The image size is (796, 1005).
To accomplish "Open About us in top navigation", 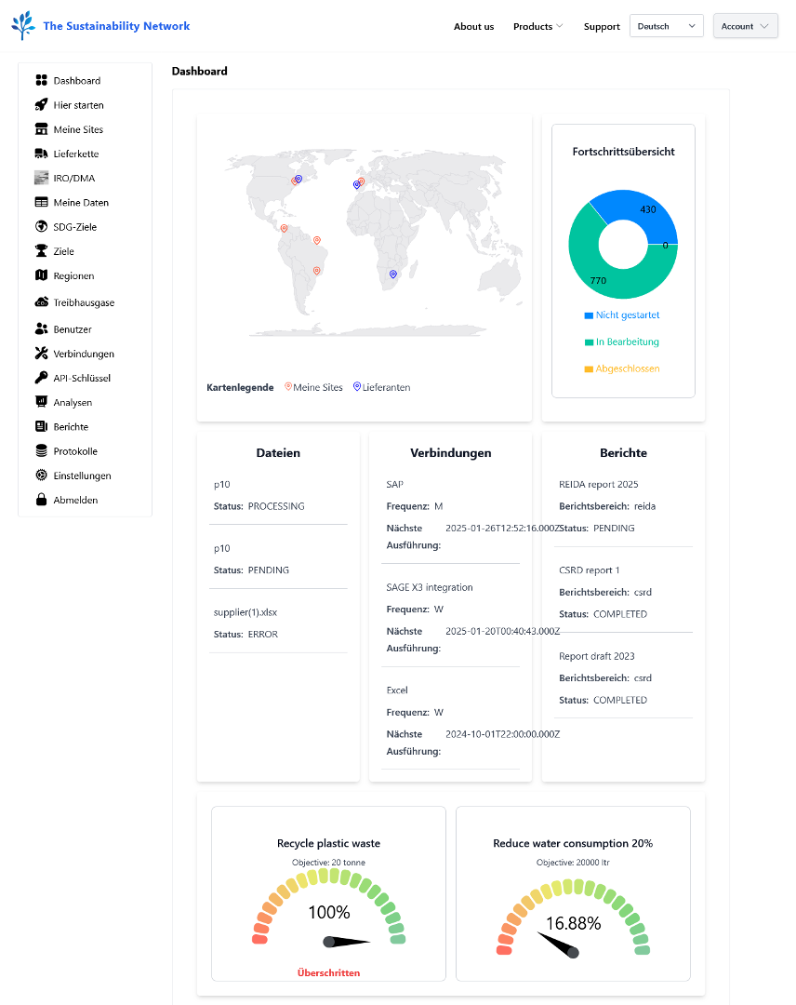I will [x=474, y=26].
